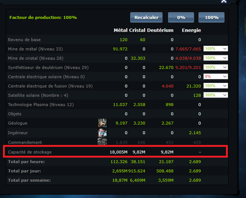Click the Technologie Plasma (Niveau 12) row
The height and width of the screenshot is (198, 246).
click(x=117, y=105)
